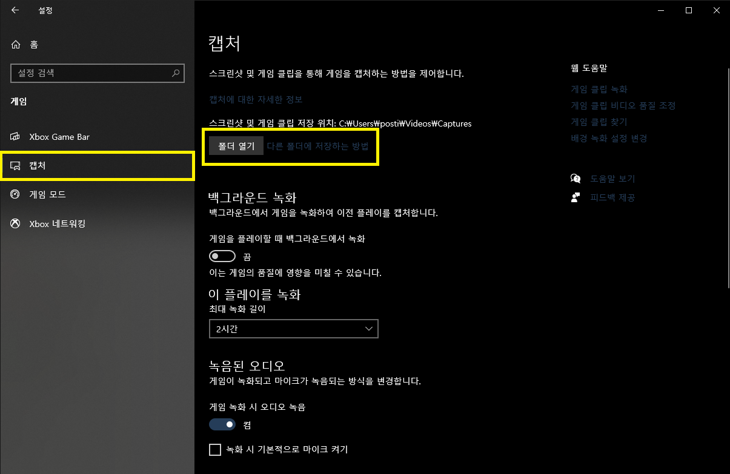Screen dimensions: 730x474
Task: Click 게임 클립 비디오 품질 조정 link
Action: pos(623,105)
